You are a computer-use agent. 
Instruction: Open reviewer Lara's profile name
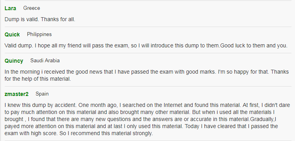click(x=10, y=8)
